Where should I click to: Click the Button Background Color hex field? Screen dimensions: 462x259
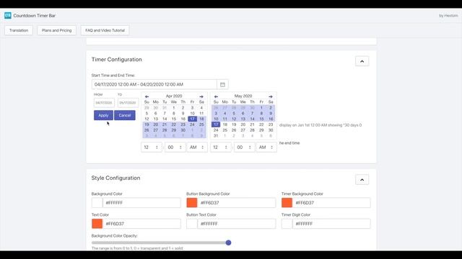tap(237, 203)
